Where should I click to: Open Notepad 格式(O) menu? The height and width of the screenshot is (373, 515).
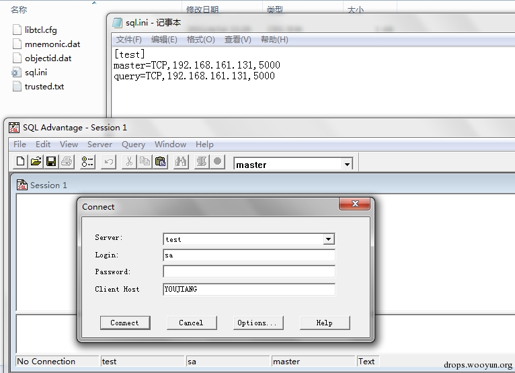coord(200,40)
